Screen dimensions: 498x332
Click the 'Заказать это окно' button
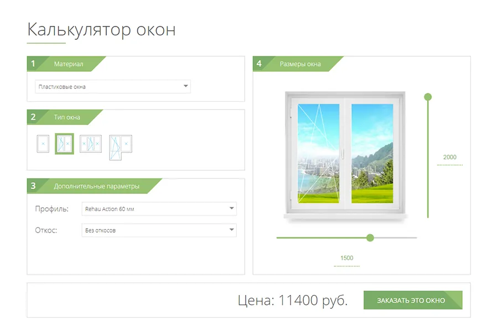pos(413,300)
